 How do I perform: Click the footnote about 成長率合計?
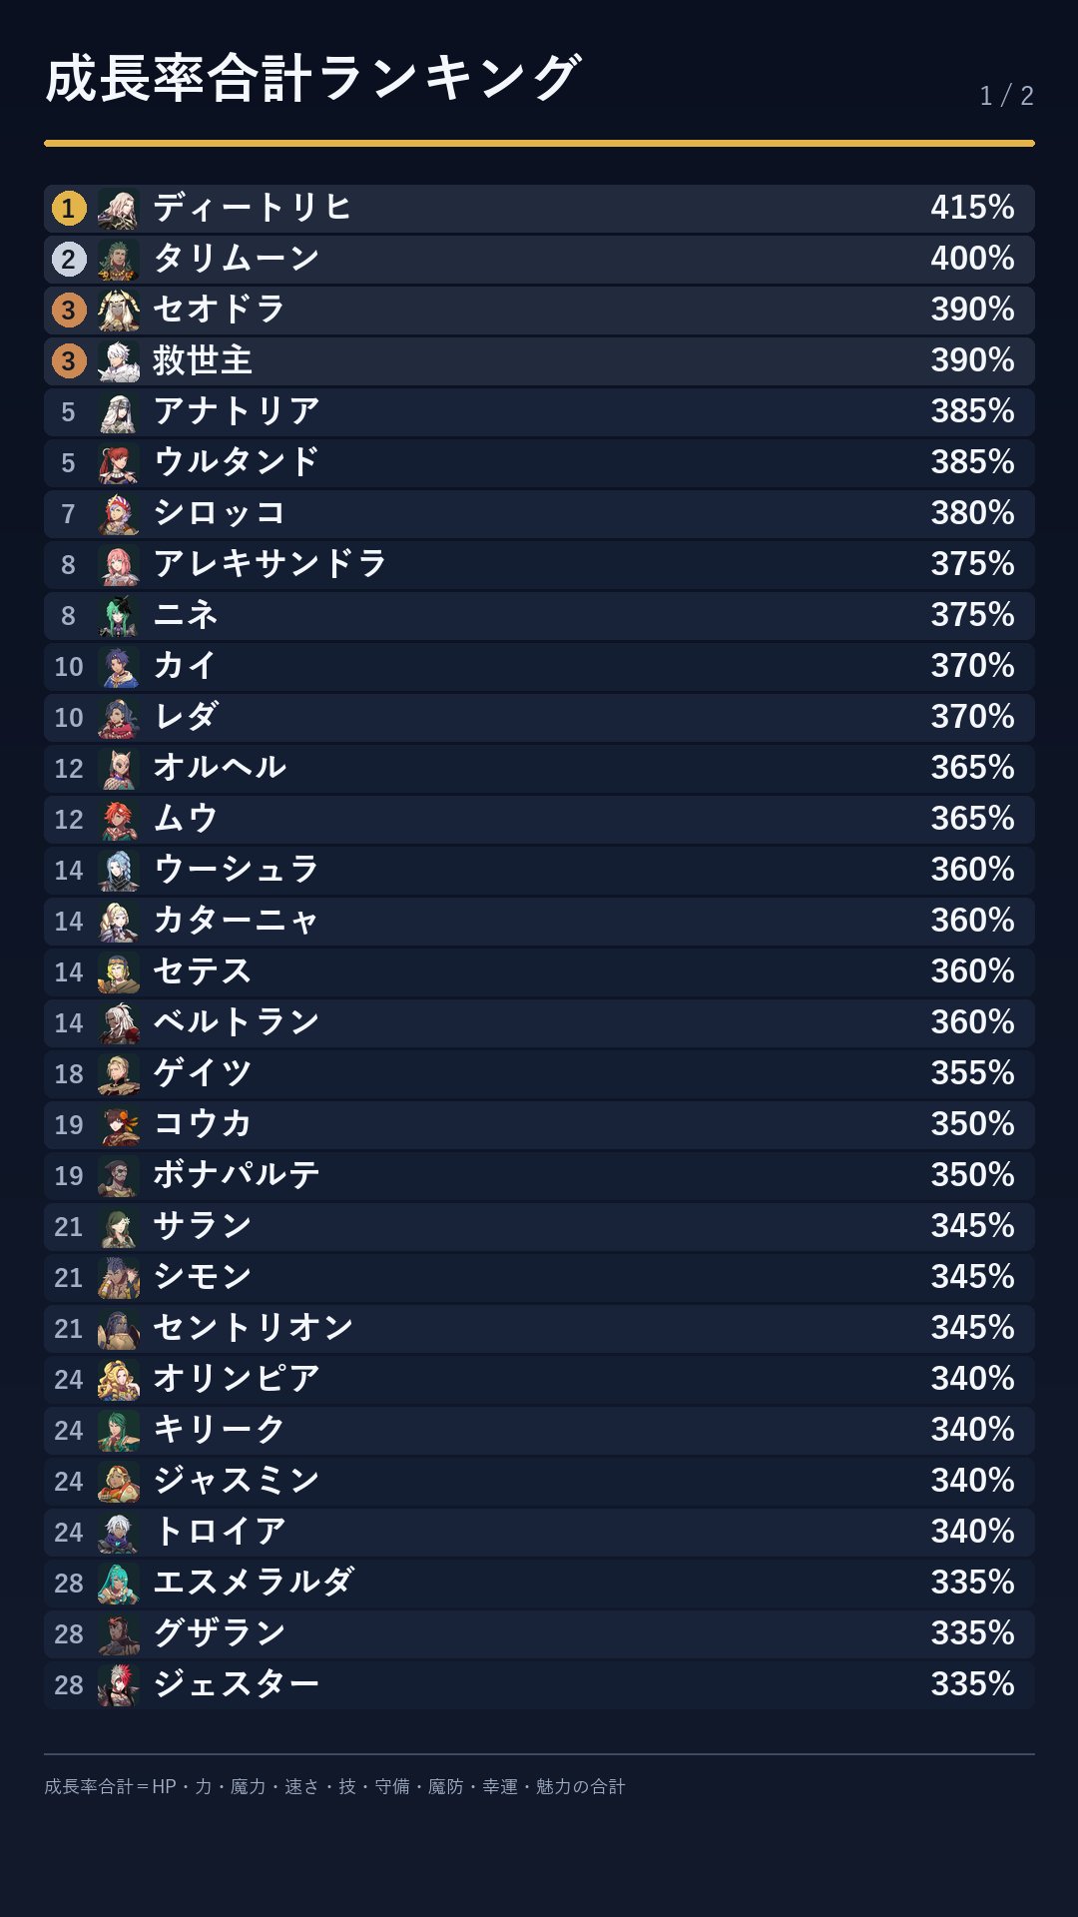[x=334, y=1786]
